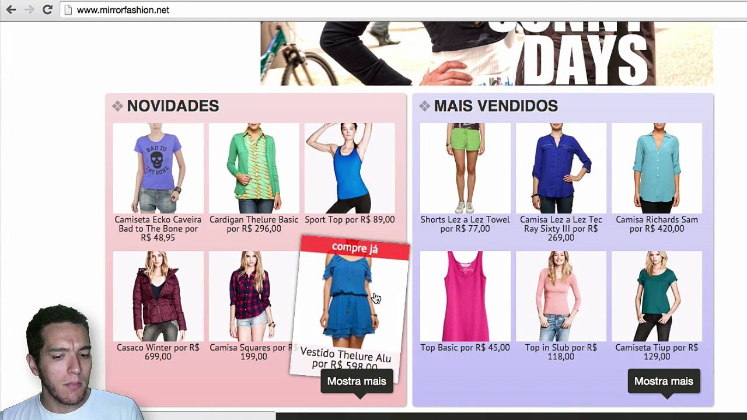Viewport: 747px width, 420px height.
Task: Click the browser back arrow
Action: 11,10
